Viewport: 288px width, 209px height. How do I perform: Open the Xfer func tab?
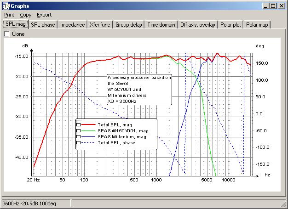tap(100, 25)
